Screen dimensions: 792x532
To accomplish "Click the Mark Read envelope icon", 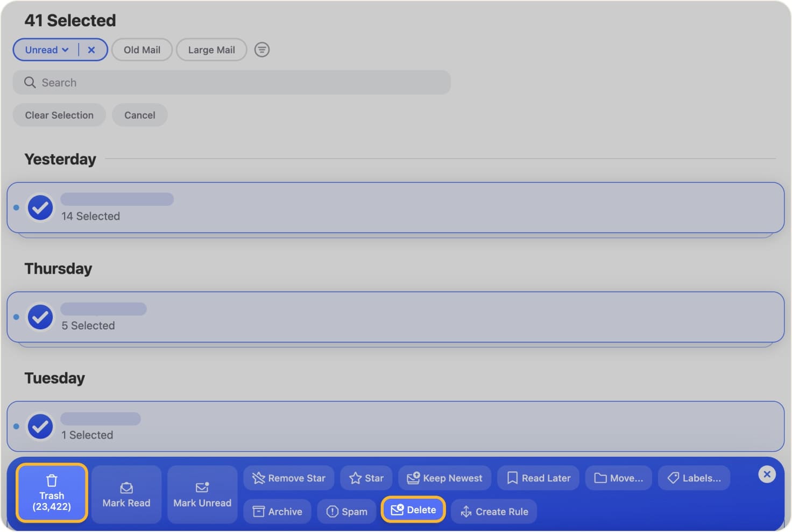I will (126, 493).
